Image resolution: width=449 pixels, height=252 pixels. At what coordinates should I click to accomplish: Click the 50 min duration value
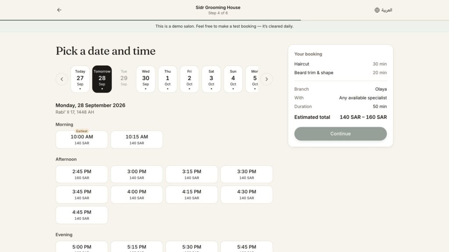point(380,106)
